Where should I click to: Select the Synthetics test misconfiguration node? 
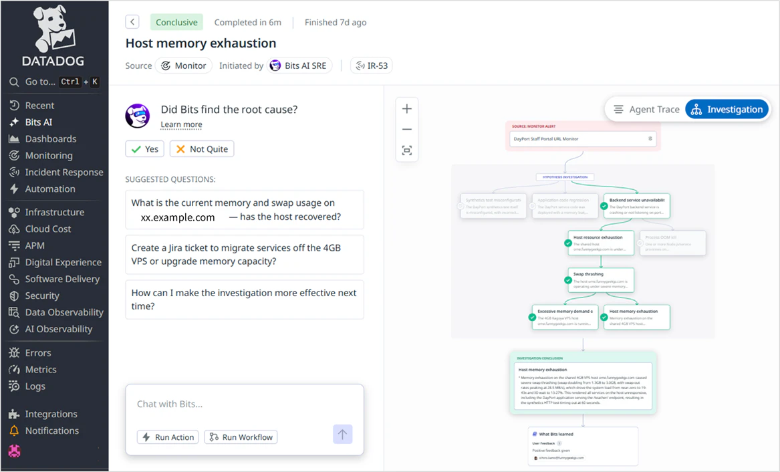[493, 206]
